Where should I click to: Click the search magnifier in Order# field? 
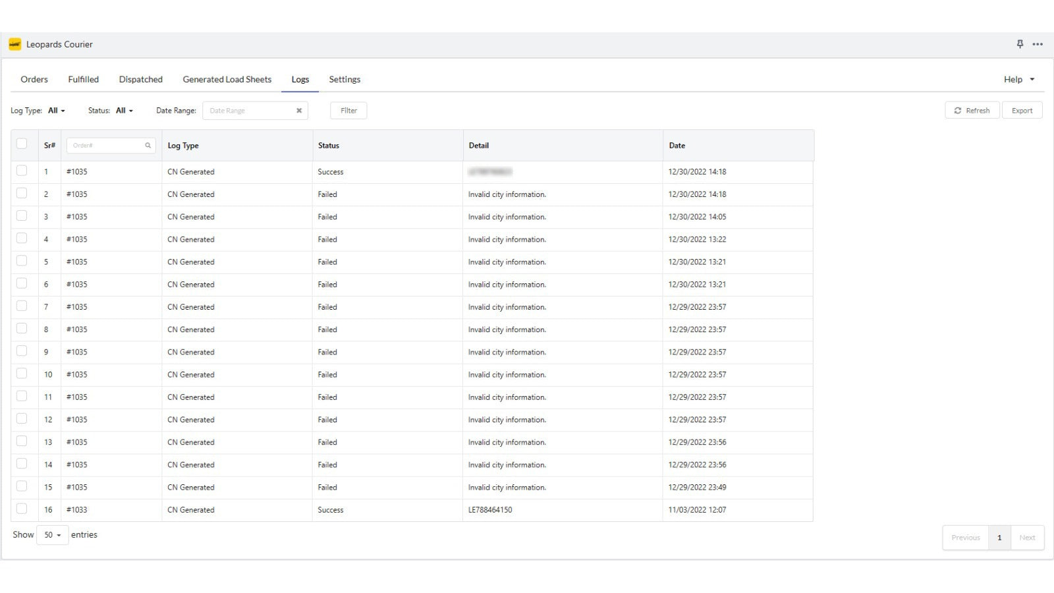[x=148, y=145]
